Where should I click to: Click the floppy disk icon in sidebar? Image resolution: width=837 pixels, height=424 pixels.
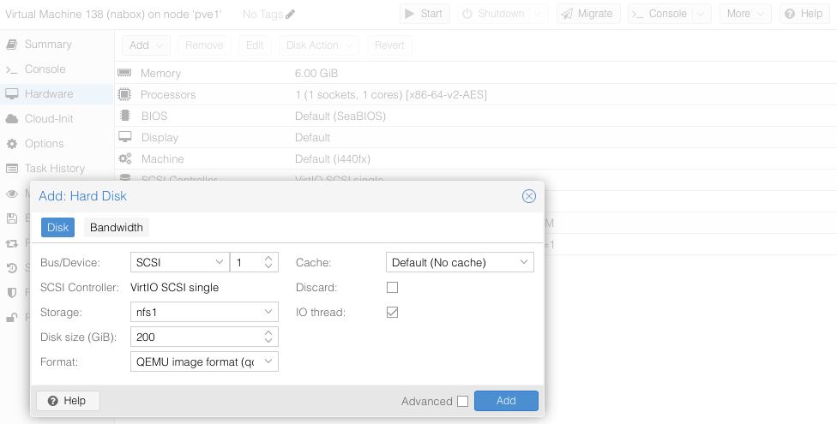tap(12, 218)
